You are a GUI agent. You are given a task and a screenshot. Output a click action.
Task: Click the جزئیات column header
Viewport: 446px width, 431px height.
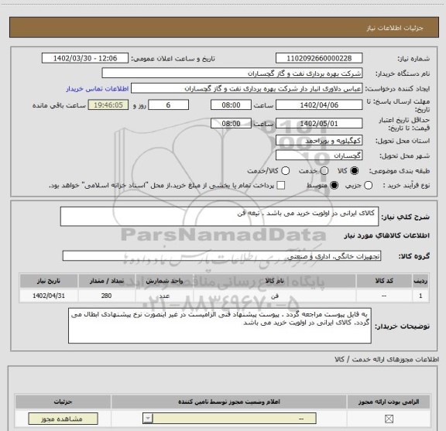point(63,402)
